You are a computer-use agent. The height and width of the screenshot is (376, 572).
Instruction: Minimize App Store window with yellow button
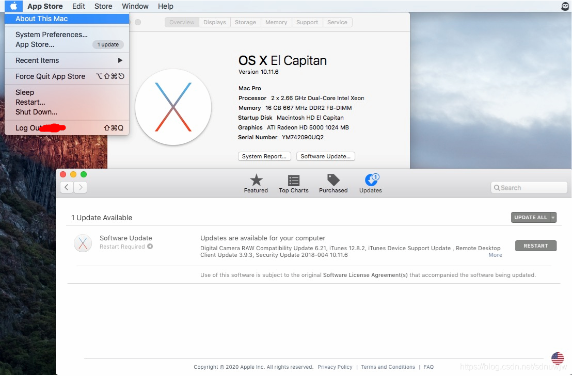[x=73, y=174]
